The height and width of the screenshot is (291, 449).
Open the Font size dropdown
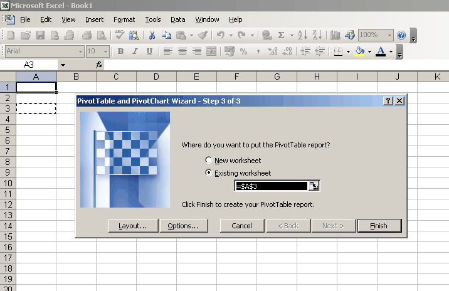coord(105,51)
